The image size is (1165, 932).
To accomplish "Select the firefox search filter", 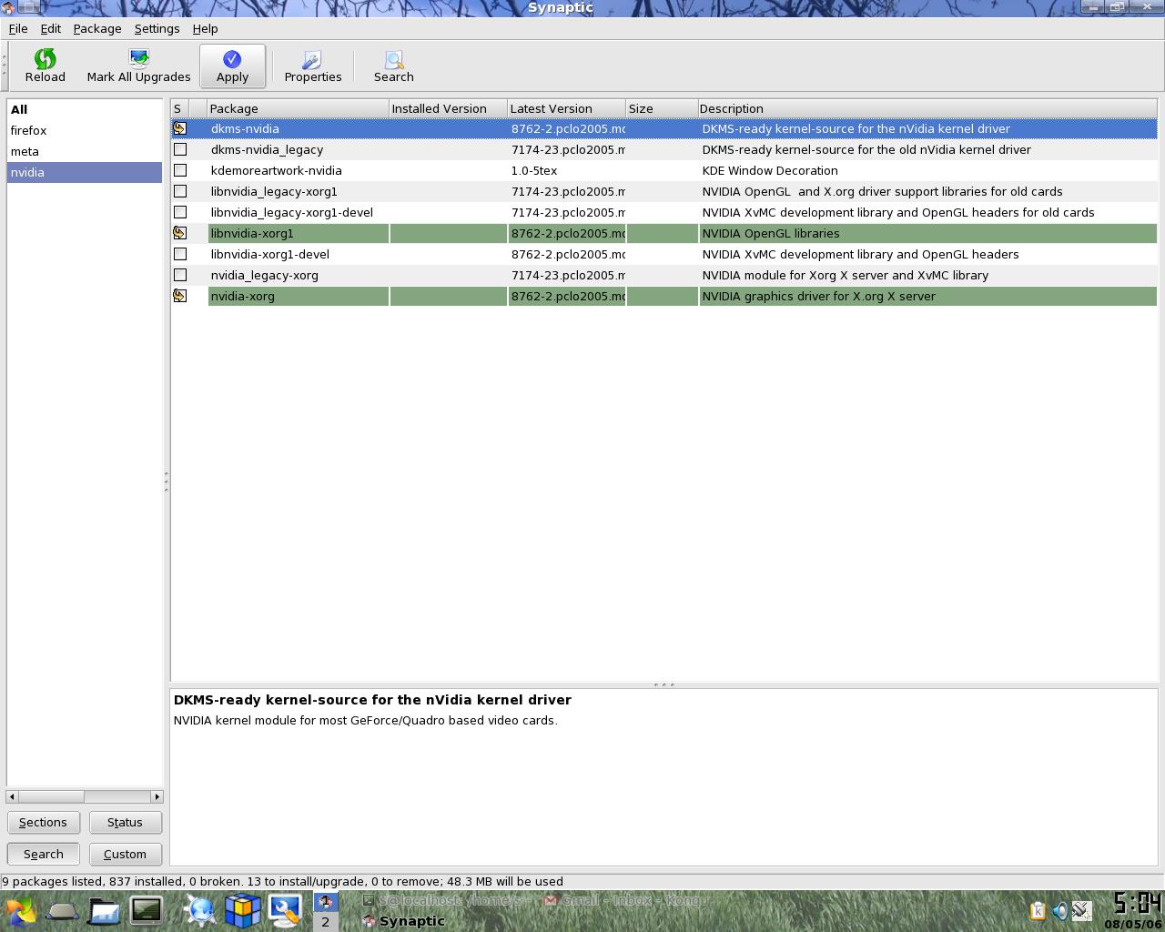I will tap(85, 130).
